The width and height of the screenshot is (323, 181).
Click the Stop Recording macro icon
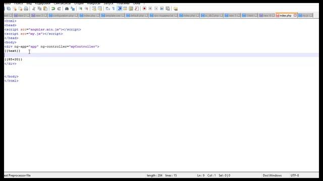tap(150, 9)
